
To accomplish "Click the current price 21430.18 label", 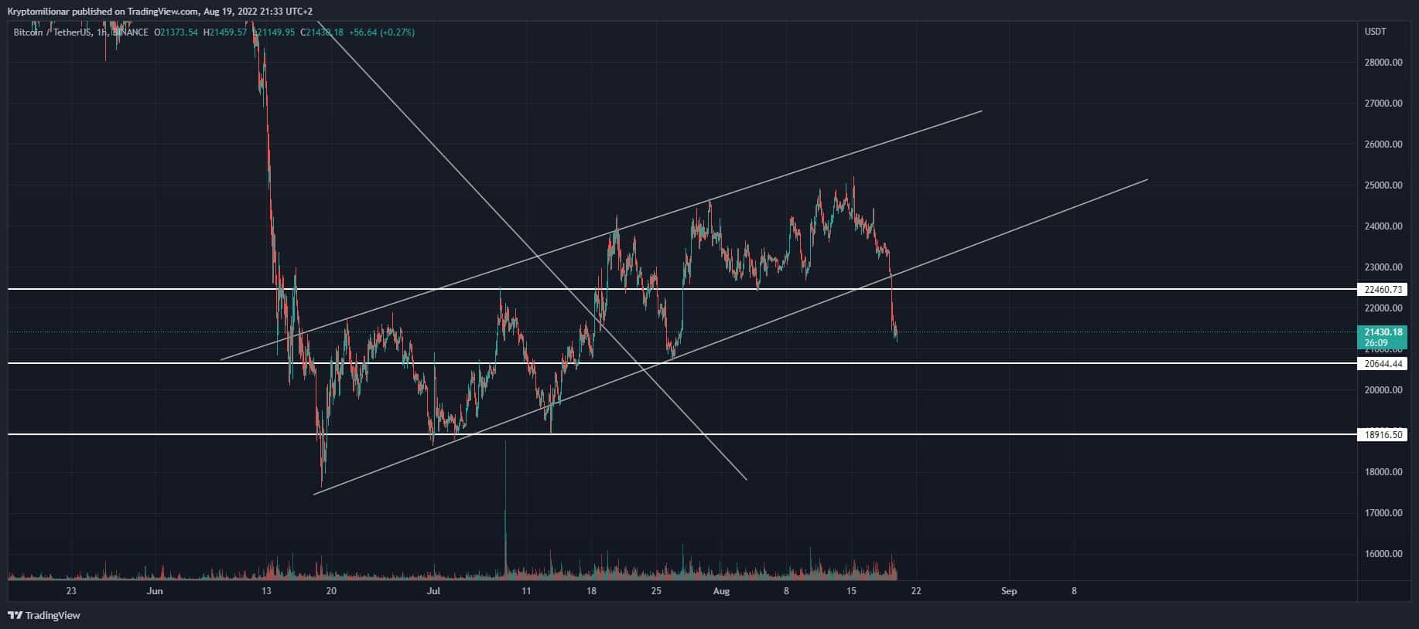I will (x=1383, y=332).
